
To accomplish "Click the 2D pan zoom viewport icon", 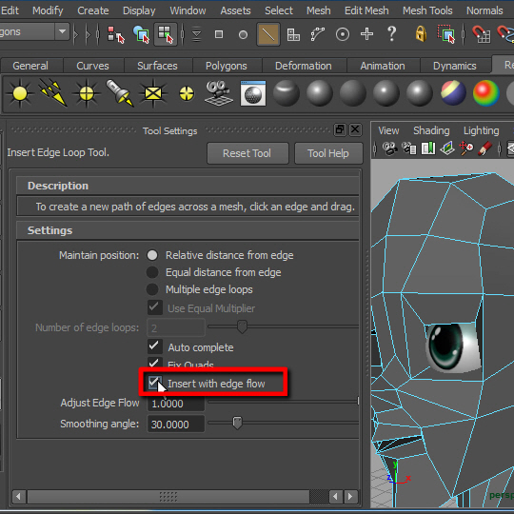I will 466,148.
